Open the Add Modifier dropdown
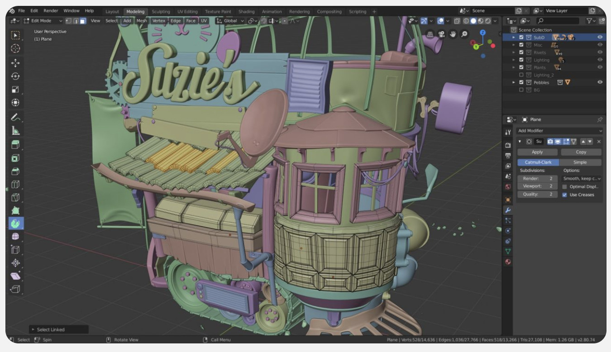Viewport: 611px width, 352px height. [560, 131]
